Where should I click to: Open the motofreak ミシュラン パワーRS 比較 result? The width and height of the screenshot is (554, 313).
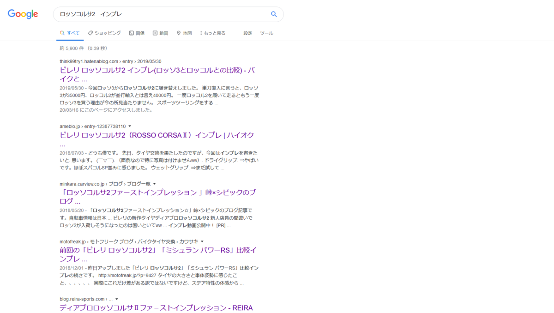(158, 255)
